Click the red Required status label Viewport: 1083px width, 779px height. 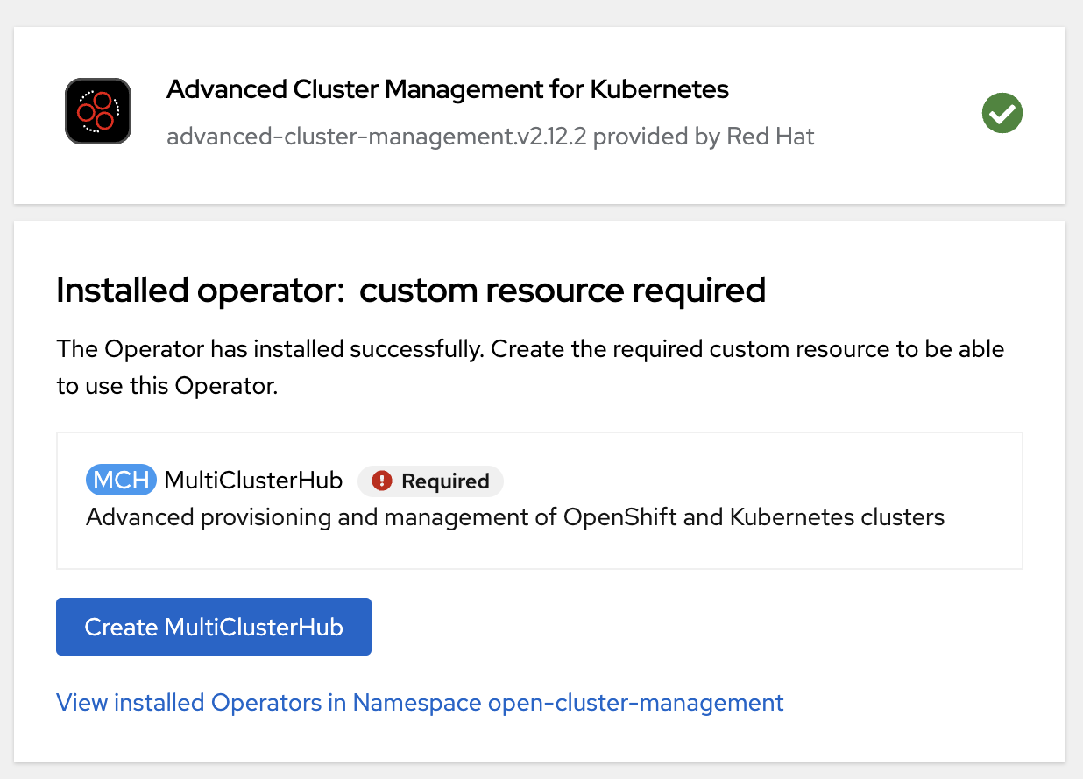click(x=431, y=481)
